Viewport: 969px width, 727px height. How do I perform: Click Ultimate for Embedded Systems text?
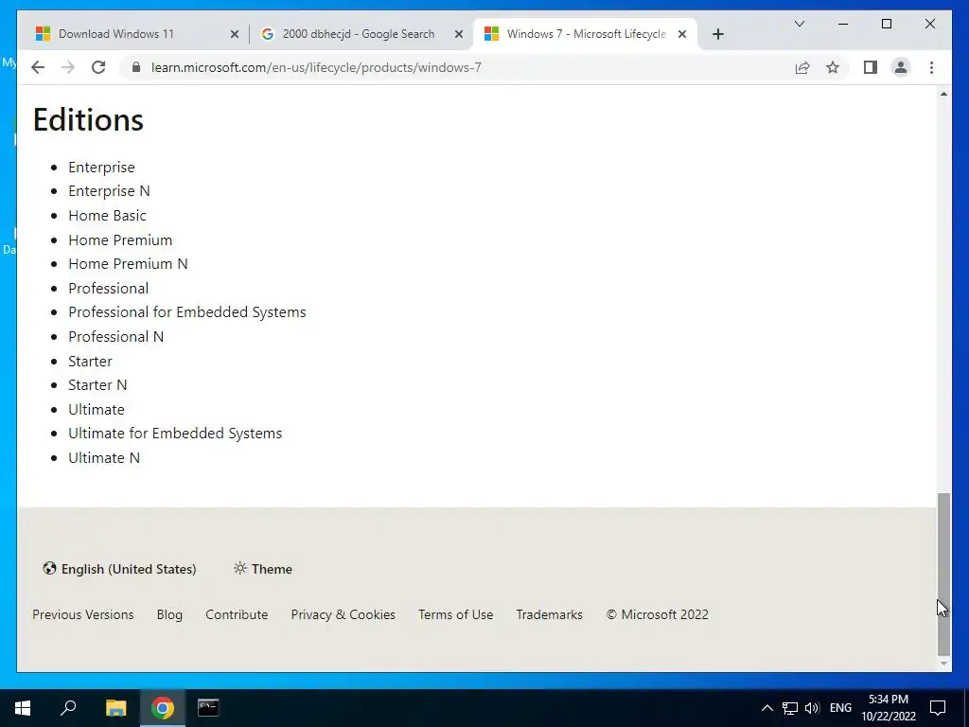pos(175,434)
